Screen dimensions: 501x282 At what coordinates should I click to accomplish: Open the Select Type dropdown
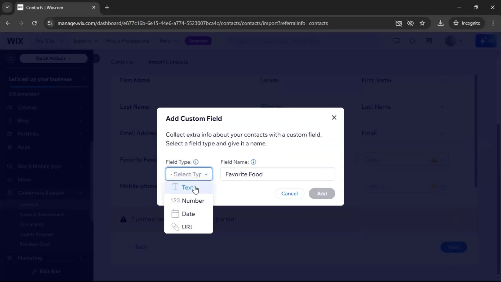point(189,174)
